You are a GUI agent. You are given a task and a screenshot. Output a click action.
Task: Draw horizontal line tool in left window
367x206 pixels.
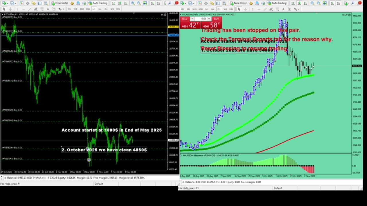[24, 9]
